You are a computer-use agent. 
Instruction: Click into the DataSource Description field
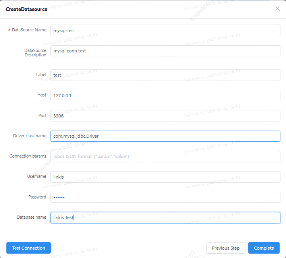(x=165, y=51)
